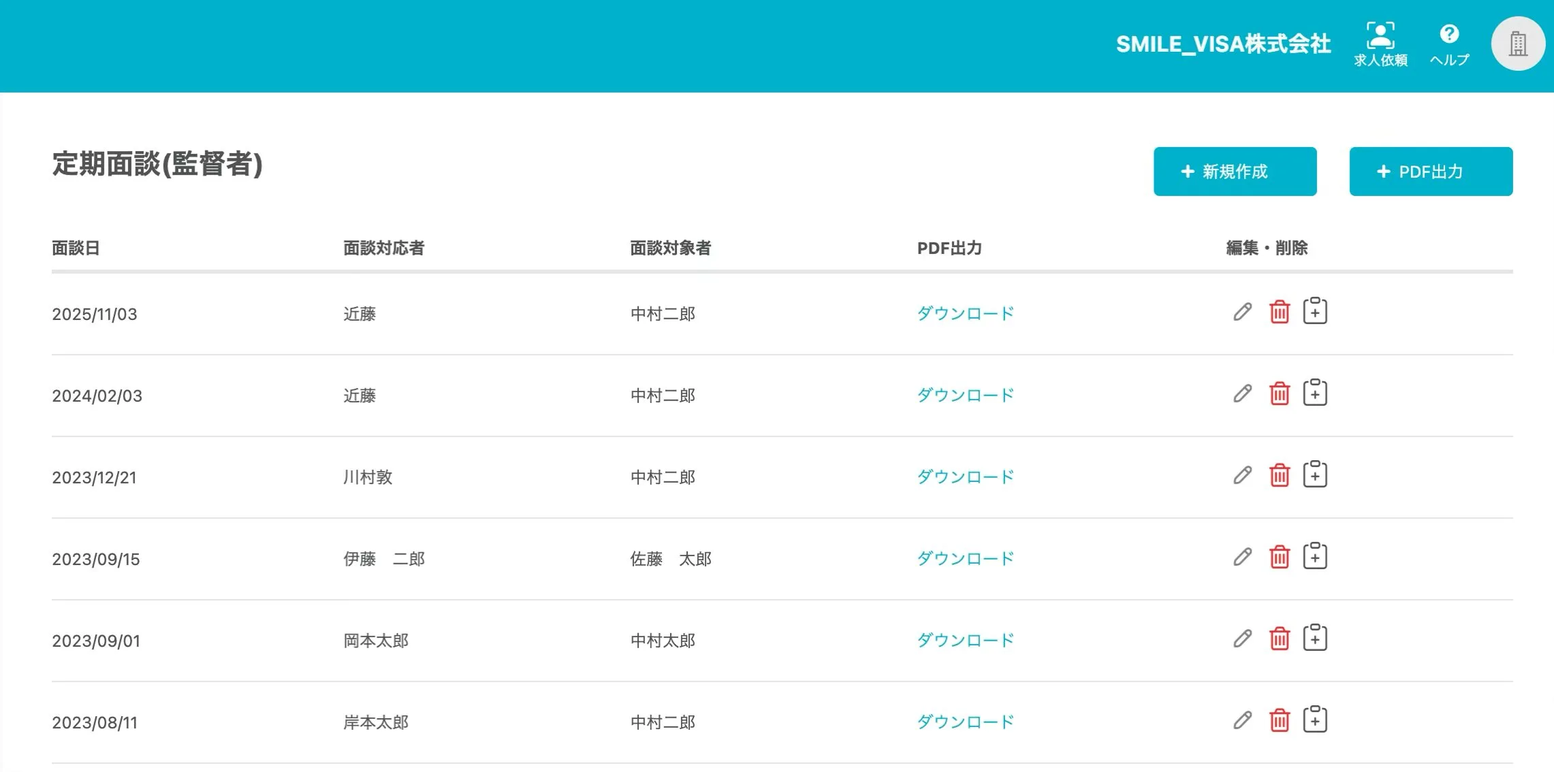
Task: Delete the 2024/02/03 interview record
Action: click(x=1279, y=394)
